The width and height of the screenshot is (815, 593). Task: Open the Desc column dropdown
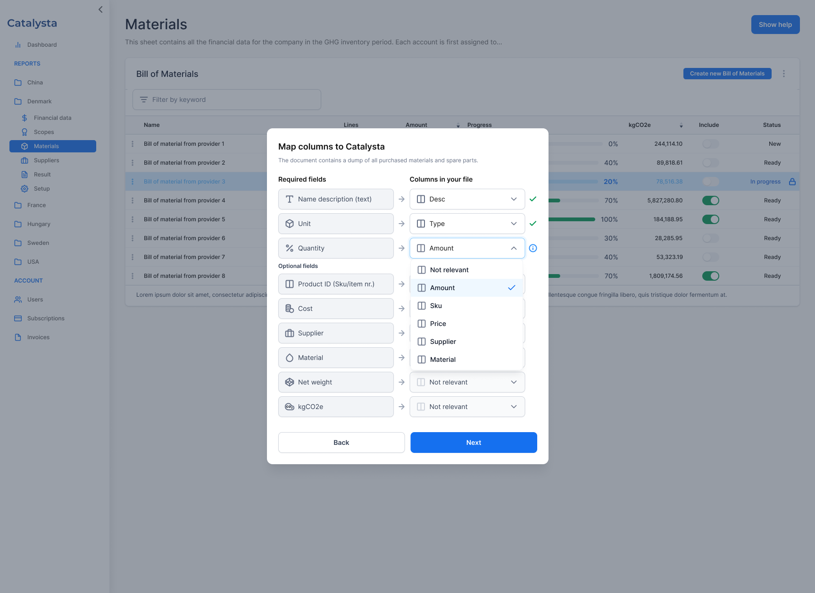(467, 199)
